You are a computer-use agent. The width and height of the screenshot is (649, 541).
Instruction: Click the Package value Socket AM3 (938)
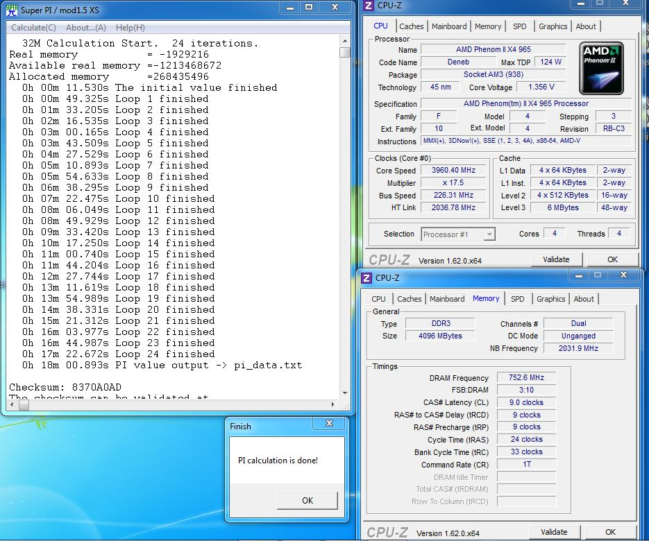click(x=494, y=74)
